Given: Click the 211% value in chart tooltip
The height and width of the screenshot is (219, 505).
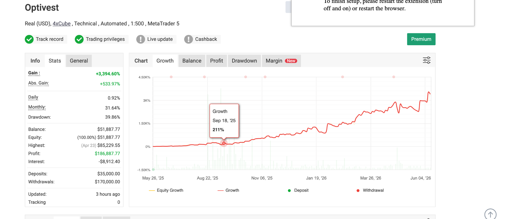Looking at the screenshot, I should [x=218, y=130].
